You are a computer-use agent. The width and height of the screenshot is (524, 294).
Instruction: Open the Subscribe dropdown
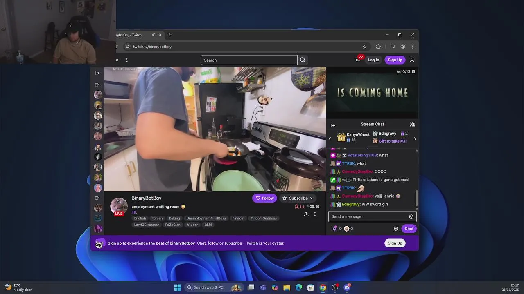click(x=298, y=198)
